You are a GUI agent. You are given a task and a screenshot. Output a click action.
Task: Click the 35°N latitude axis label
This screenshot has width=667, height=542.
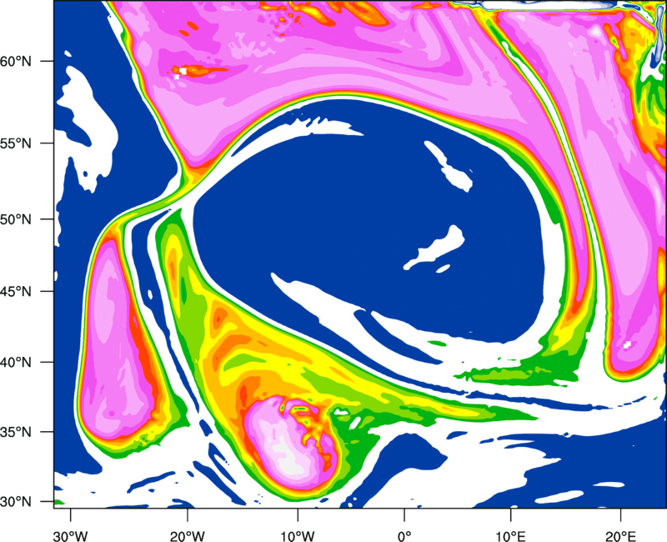click(x=16, y=432)
